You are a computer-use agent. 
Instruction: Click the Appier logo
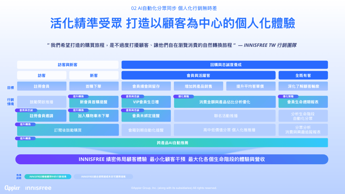pos(13,188)
